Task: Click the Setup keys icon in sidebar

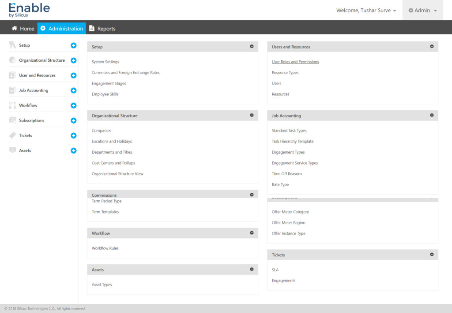Action: [x=12, y=45]
